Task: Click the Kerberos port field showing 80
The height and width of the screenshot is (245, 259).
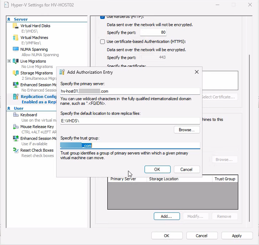Action: (x=153, y=32)
